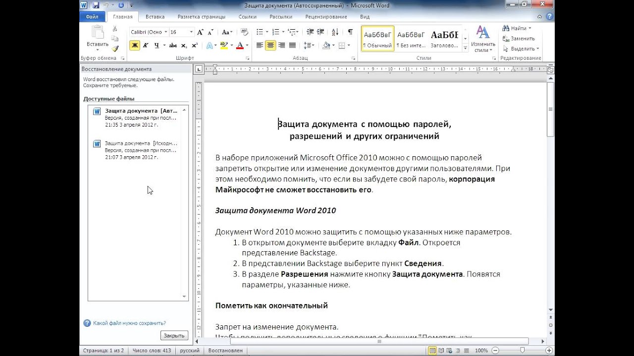Open the borders dropdown arrow
Screen dimensions: 634x356
[349, 45]
